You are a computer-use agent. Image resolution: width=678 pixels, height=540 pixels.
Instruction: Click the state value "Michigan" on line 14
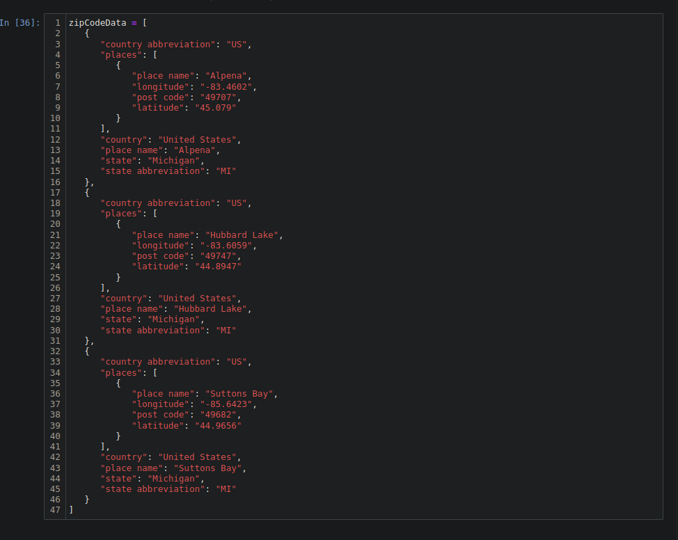point(173,160)
